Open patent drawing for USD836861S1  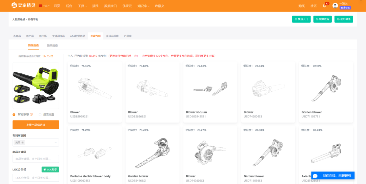coord(152,89)
